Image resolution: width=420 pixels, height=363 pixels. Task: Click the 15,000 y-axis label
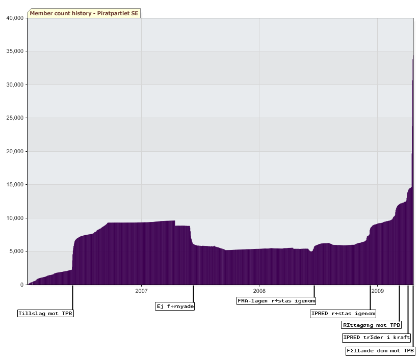tap(15, 185)
